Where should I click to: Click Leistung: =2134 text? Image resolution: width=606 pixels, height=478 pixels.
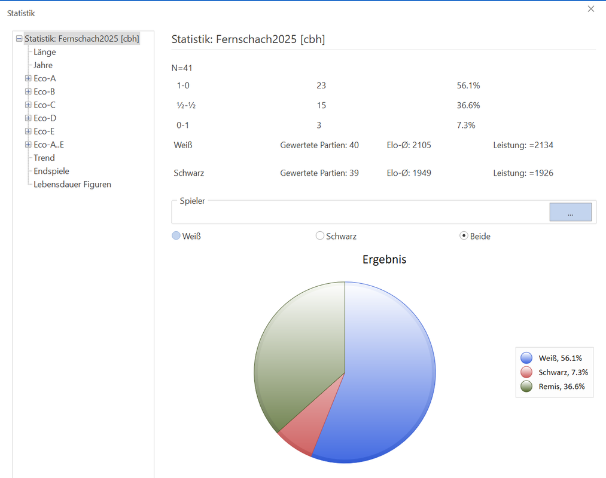click(x=523, y=145)
